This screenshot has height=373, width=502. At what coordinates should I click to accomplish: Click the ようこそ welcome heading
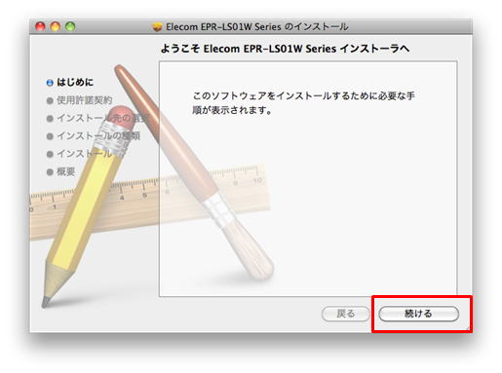[285, 49]
